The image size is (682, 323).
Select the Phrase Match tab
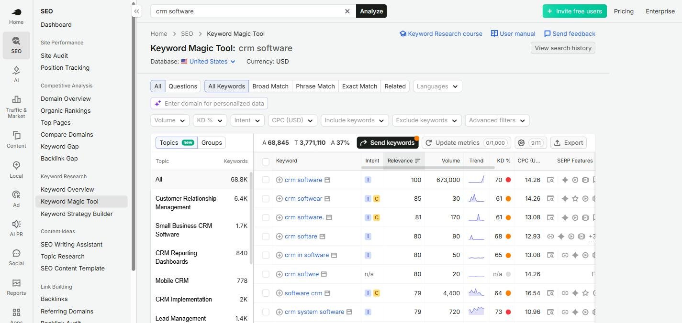pyautogui.click(x=315, y=86)
